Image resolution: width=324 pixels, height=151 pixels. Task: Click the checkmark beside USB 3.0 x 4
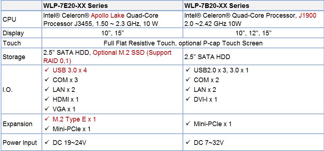[x=46, y=70]
